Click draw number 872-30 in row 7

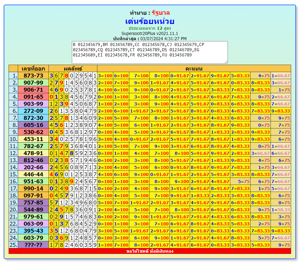[x=33, y=118]
